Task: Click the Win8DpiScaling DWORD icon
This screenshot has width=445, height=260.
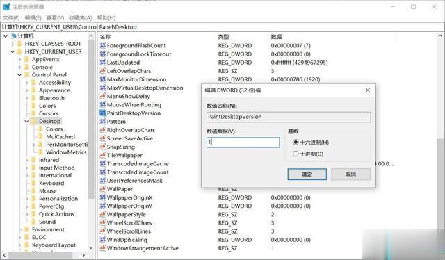Action: point(103,240)
